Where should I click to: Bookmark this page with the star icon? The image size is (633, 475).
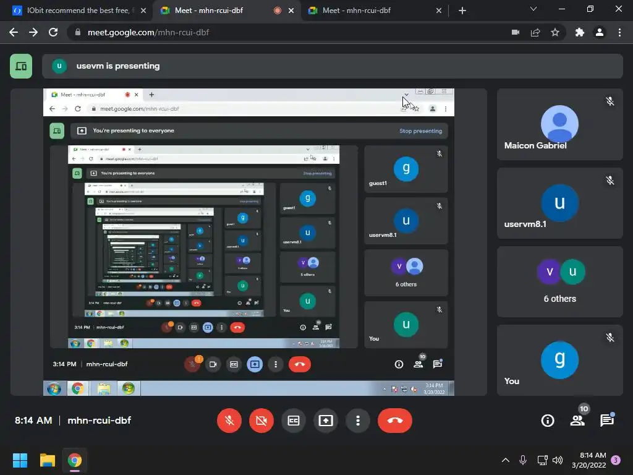coord(555,32)
